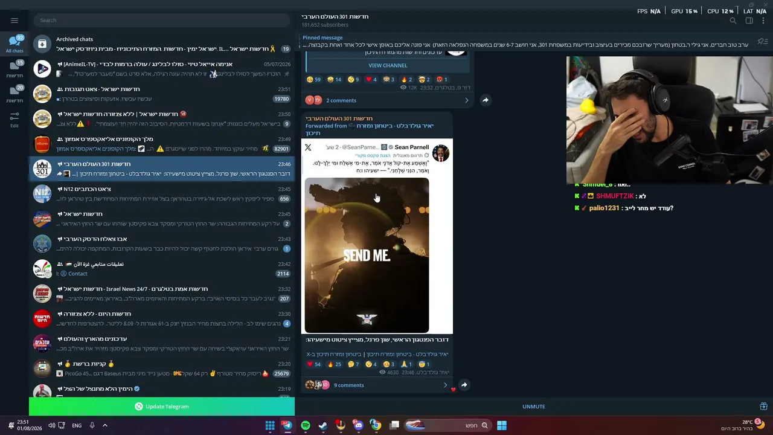Expand the 9 comments chevron arrow
Screen dimensions: 773x435
pos(445,385)
